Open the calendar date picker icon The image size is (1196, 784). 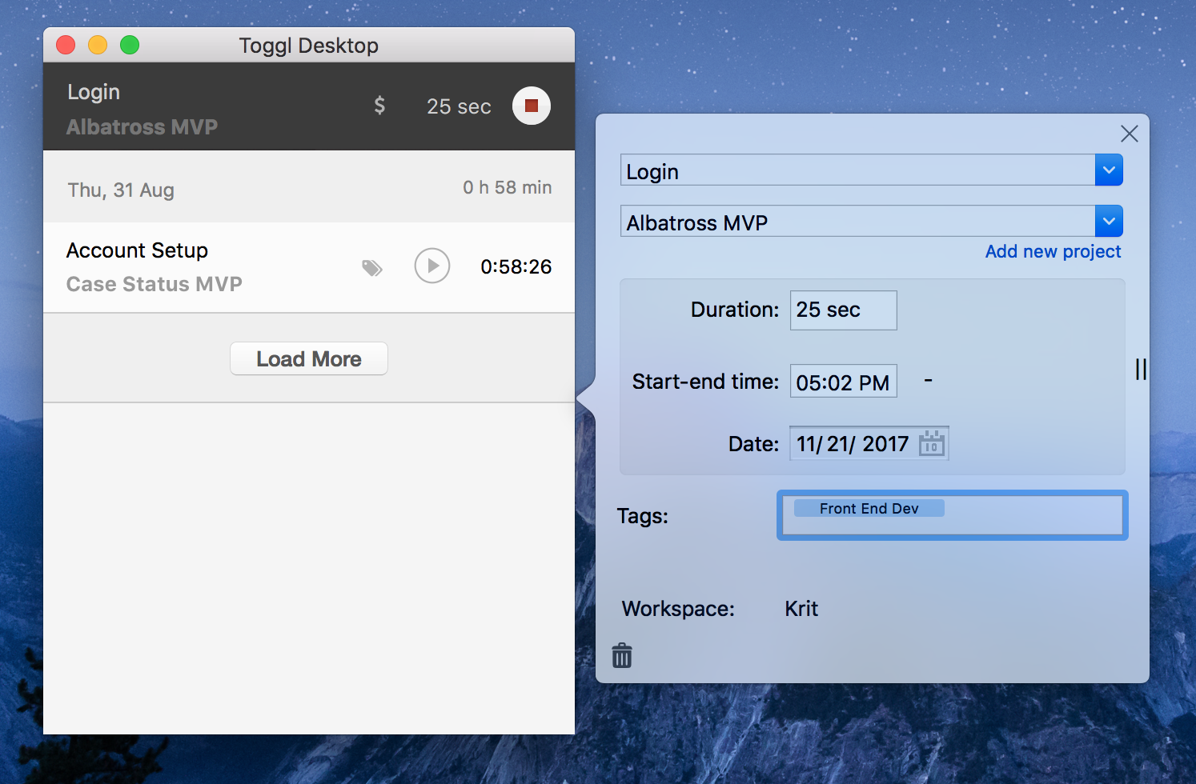click(x=932, y=443)
